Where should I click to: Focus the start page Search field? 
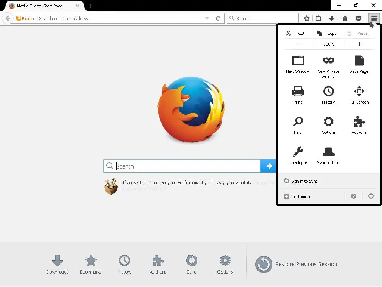pos(182,166)
